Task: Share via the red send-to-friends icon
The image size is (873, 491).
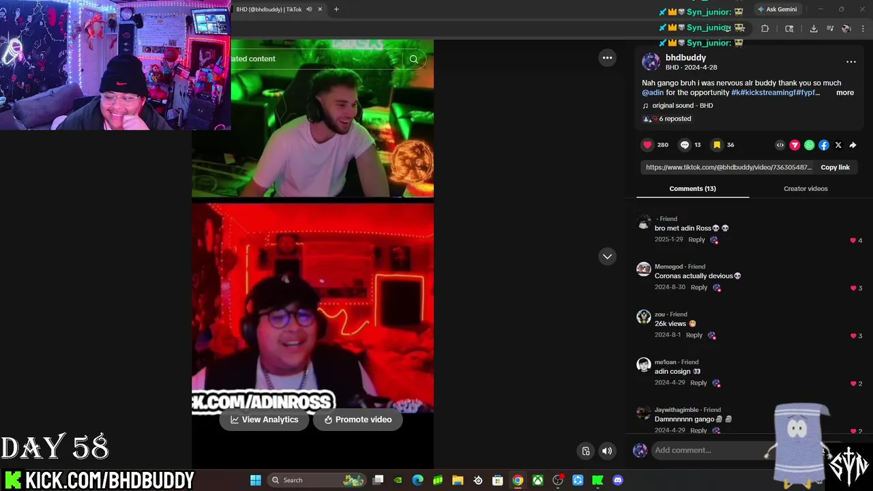Action: point(795,145)
